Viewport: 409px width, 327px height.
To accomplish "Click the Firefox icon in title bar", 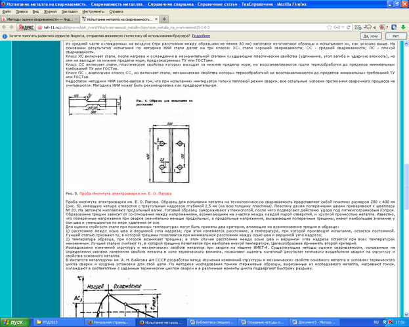I will coord(3,4).
